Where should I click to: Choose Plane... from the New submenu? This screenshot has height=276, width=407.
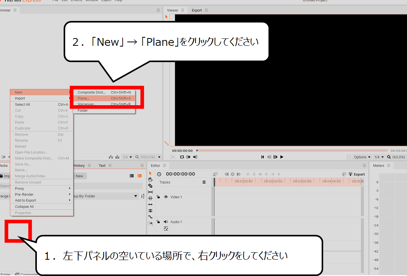104,98
